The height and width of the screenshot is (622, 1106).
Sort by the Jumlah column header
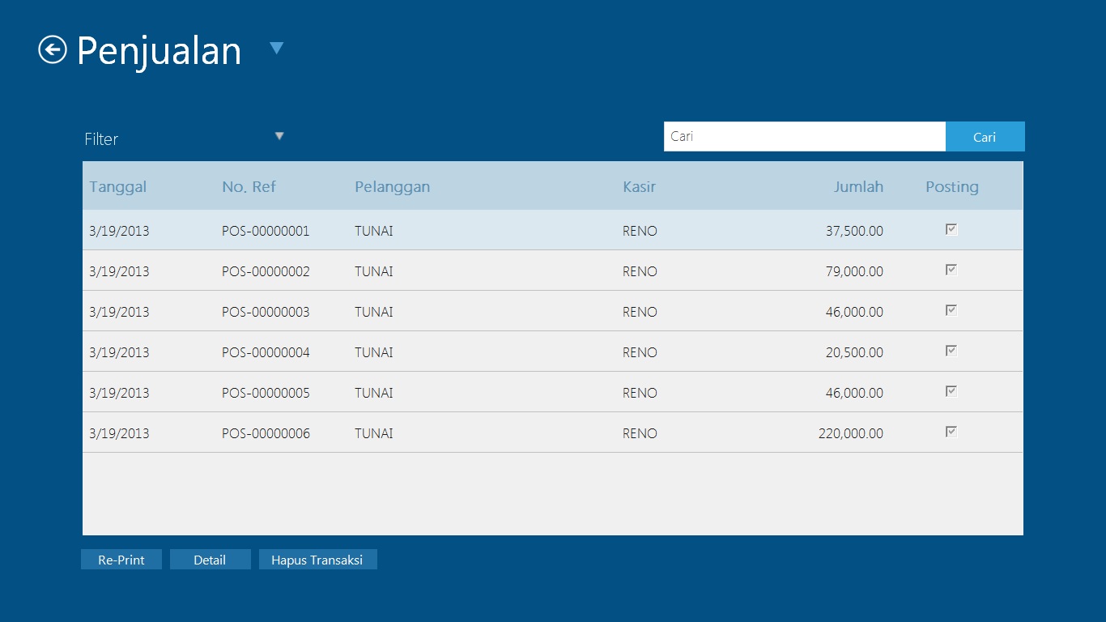coord(858,187)
